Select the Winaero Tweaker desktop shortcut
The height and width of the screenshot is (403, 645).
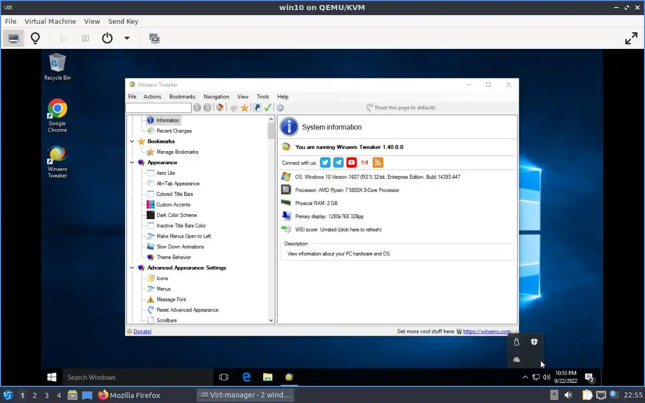(x=57, y=162)
